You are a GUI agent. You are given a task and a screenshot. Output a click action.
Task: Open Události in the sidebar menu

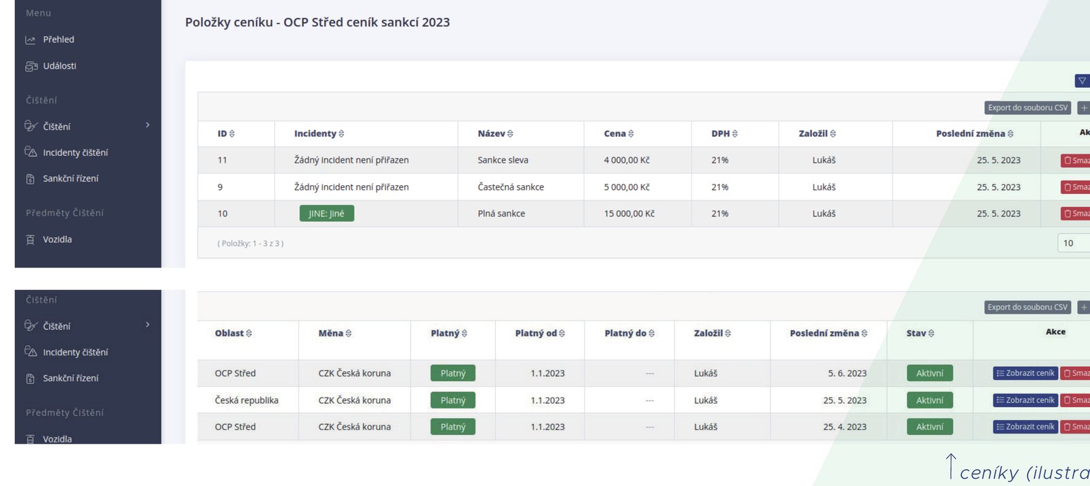(59, 66)
